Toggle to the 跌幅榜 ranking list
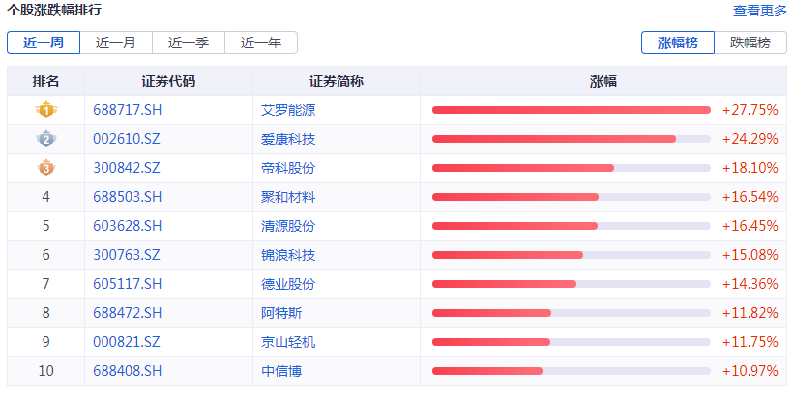794x400 pixels. pyautogui.click(x=750, y=43)
